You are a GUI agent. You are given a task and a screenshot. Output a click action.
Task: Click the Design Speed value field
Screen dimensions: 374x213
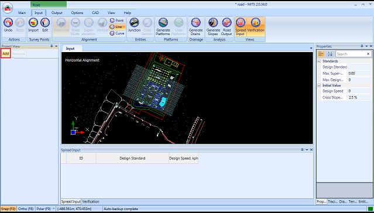coord(360,91)
